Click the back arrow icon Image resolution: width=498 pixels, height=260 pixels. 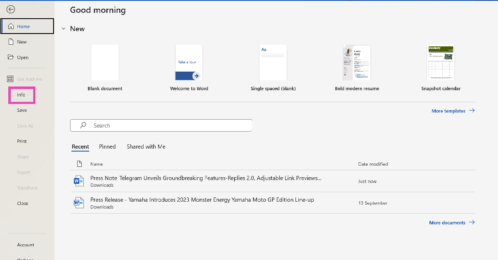coord(11,10)
